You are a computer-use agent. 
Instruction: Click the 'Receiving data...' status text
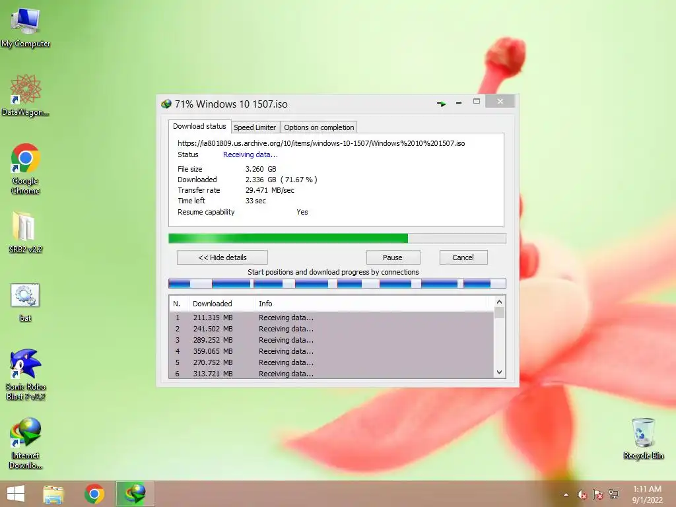pyautogui.click(x=250, y=154)
